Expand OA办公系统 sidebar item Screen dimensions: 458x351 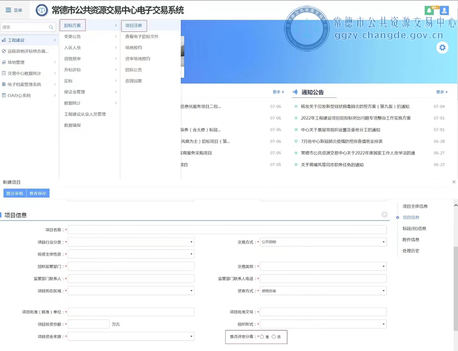[x=29, y=95]
